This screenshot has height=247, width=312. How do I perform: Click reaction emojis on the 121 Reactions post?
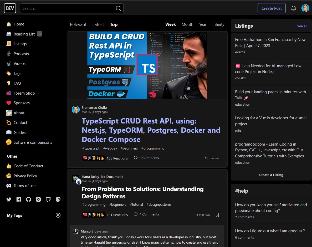pyautogui.click(x=94, y=215)
